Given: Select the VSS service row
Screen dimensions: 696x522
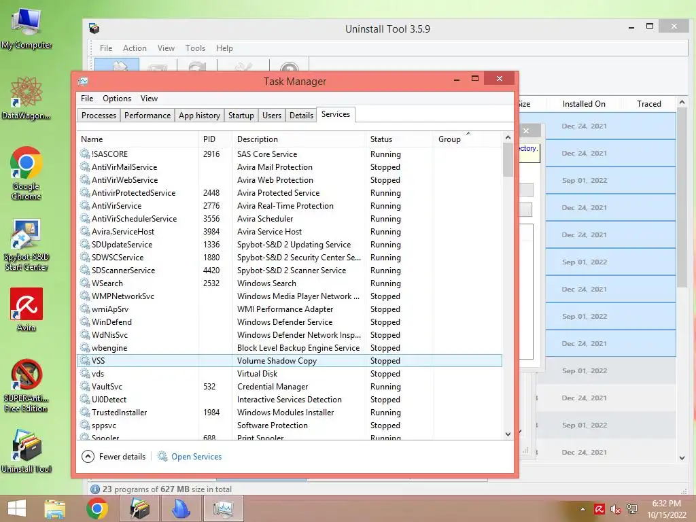Looking at the screenshot, I should click(290, 360).
